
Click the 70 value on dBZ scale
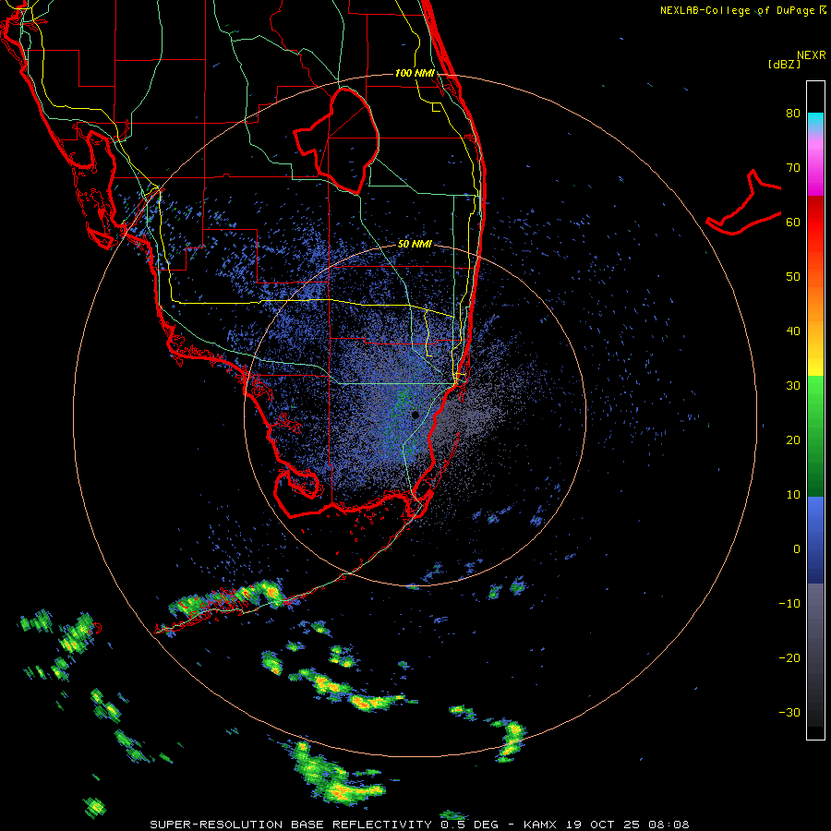click(793, 168)
